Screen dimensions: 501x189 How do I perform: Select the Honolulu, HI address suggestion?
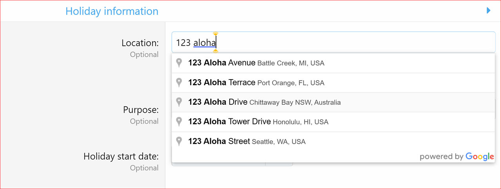(x=258, y=122)
